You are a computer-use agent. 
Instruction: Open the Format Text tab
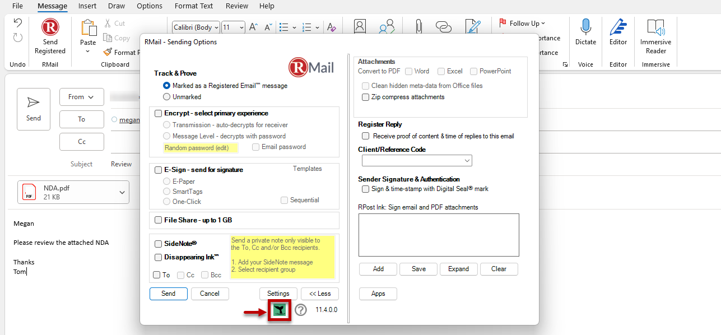195,6
